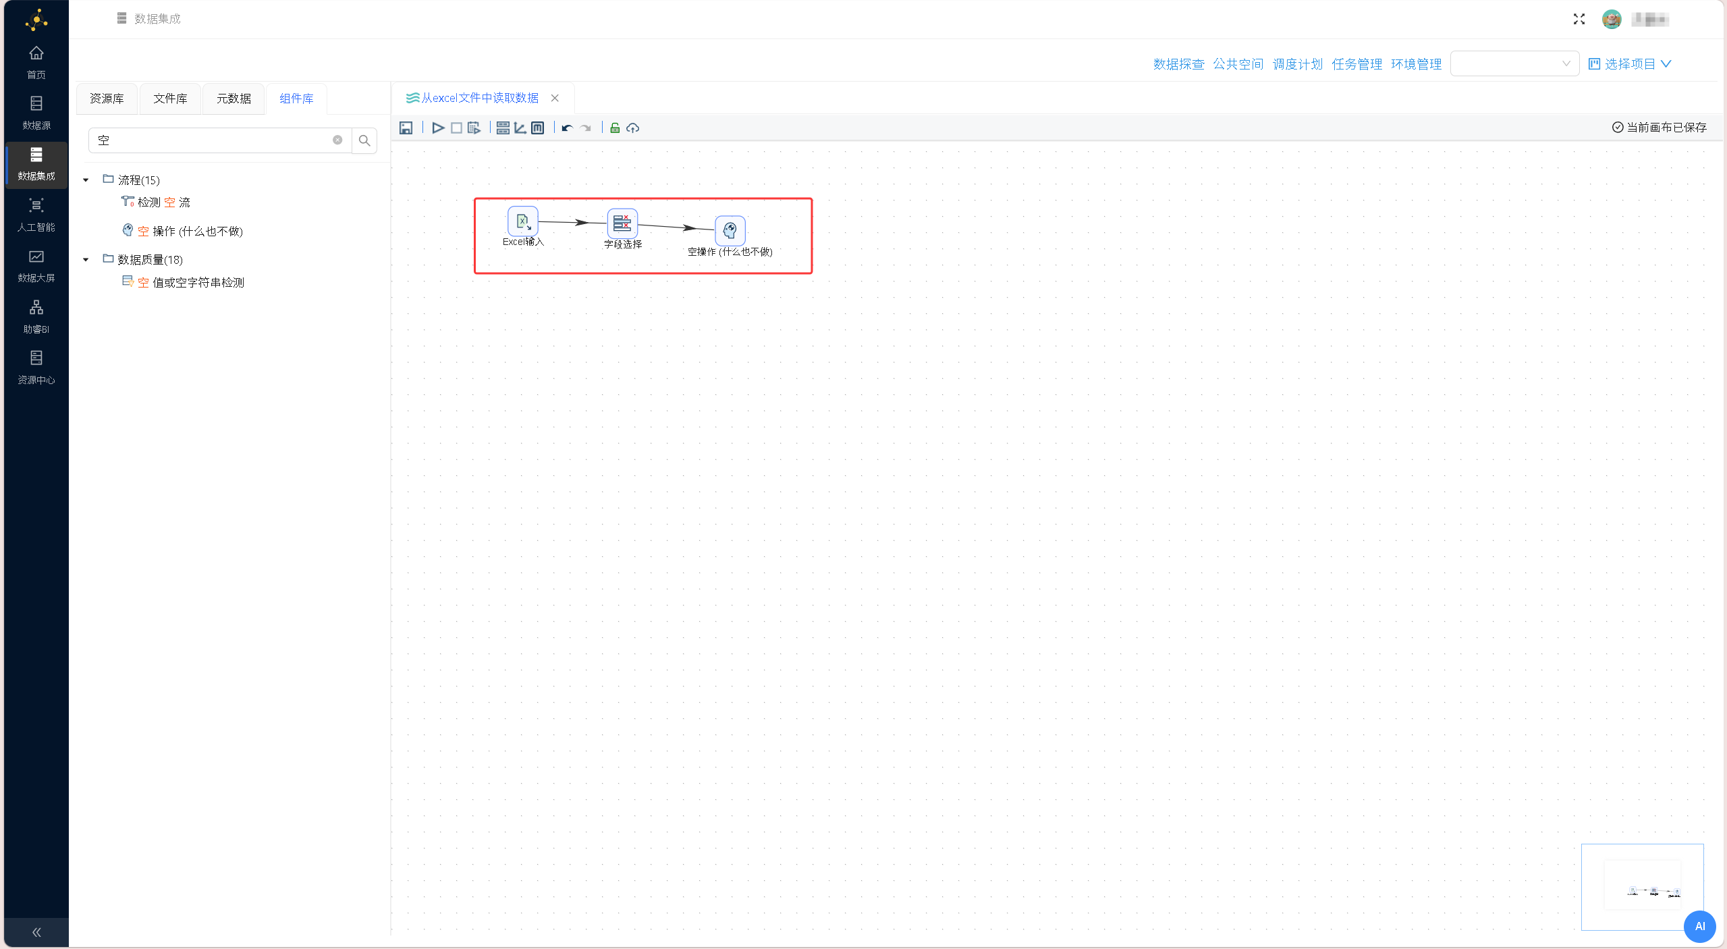Viewport: 1727px width, 949px height.
Task: Select the 检测空流 component
Action: point(156,202)
